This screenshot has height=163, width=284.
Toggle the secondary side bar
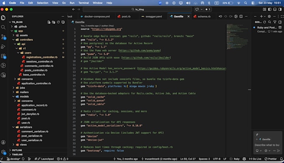pyautogui.click(x=280, y=9)
